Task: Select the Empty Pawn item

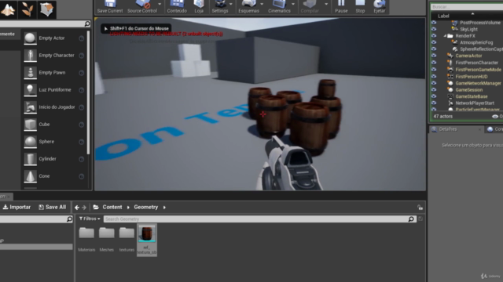Action: point(54,73)
